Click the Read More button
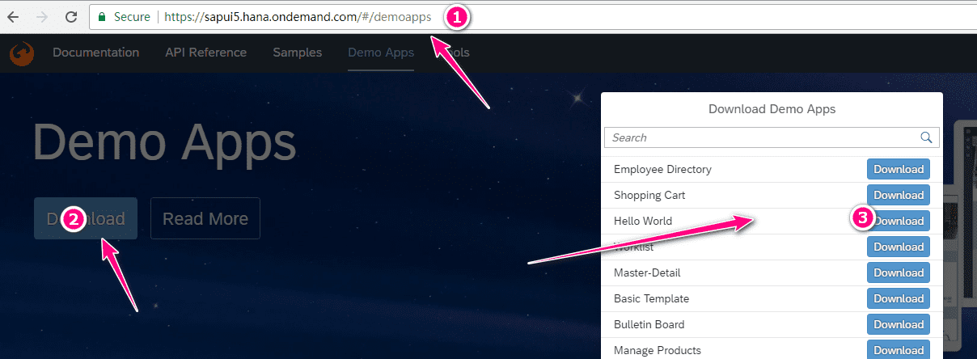The width and height of the screenshot is (977, 359). click(205, 218)
